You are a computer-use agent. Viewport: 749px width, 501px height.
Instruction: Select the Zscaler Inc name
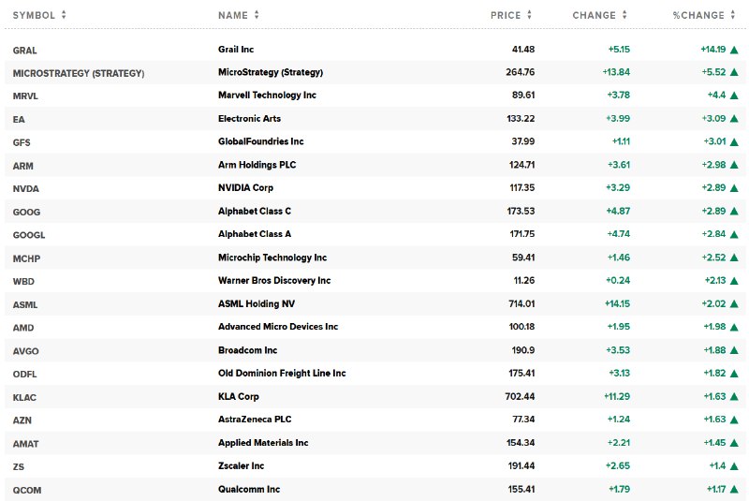241,465
